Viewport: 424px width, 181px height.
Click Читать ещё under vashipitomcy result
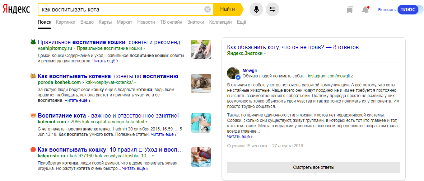point(105,61)
